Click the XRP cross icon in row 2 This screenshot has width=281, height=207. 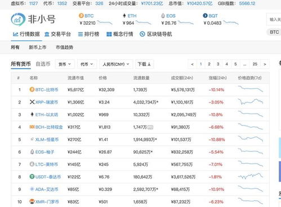coord(32,102)
